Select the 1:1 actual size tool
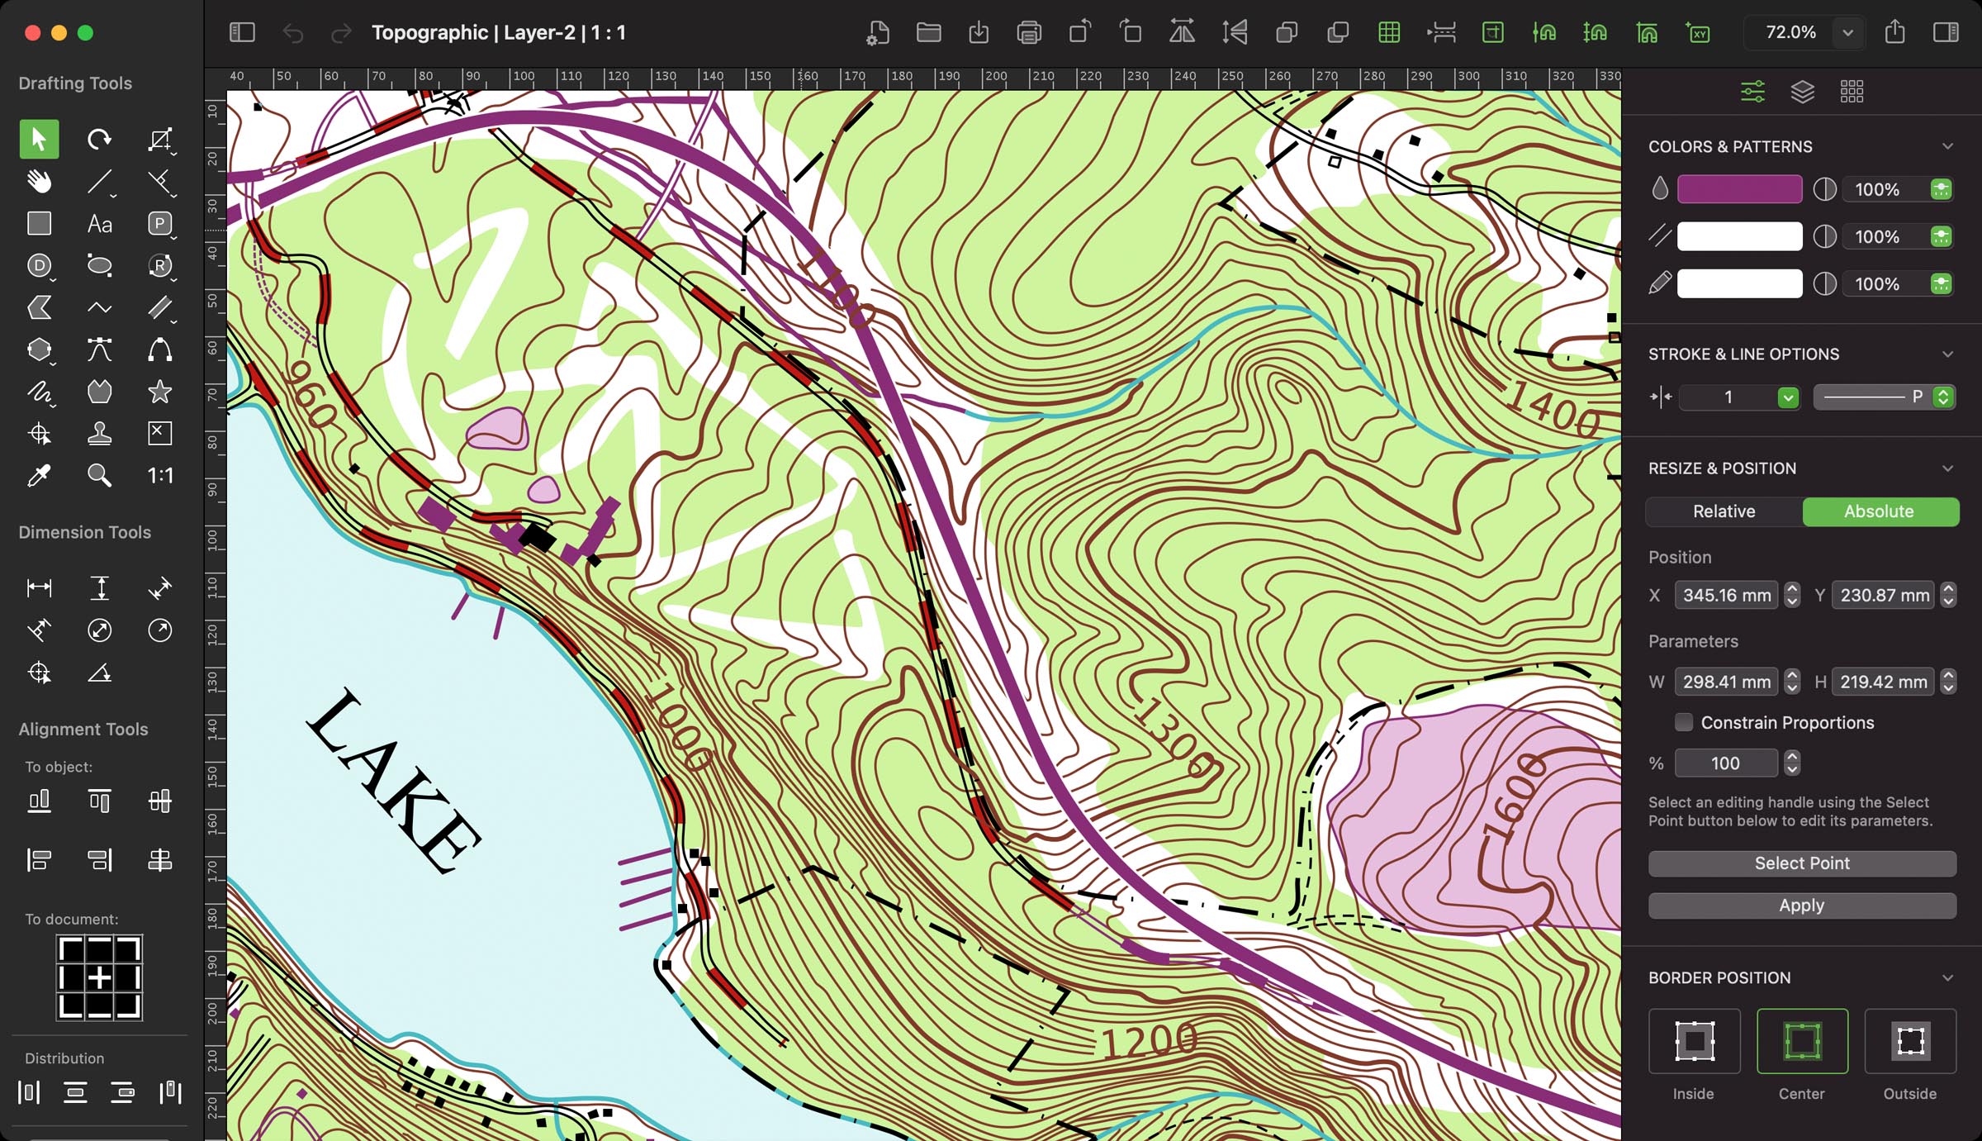Image resolution: width=1982 pixels, height=1141 pixels. click(158, 475)
